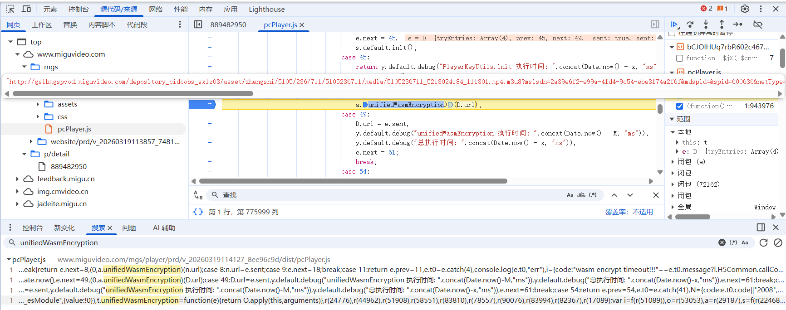This screenshot has width=786, height=310.
Task: Open the navigator pane more options menu
Action: pos(180,24)
